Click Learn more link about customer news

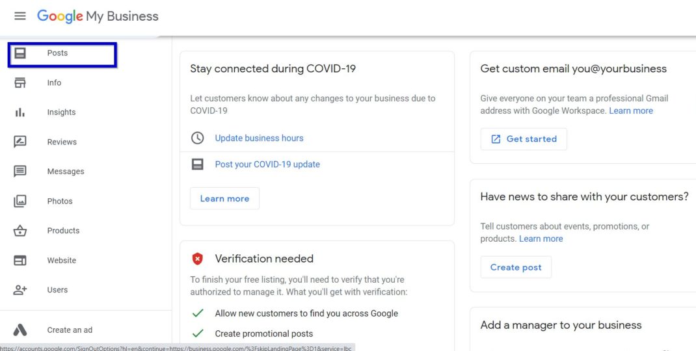tap(541, 239)
